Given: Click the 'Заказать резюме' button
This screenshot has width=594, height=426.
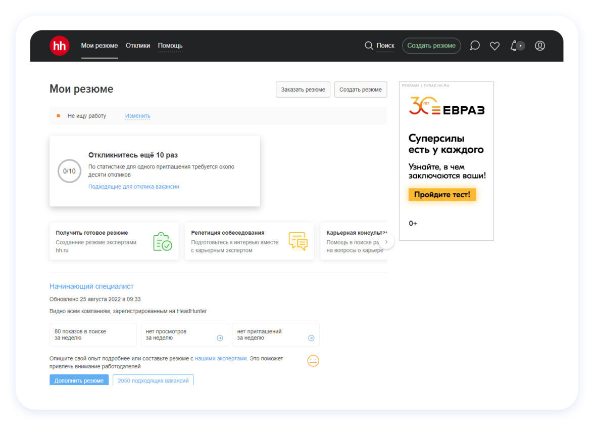Looking at the screenshot, I should 303,90.
